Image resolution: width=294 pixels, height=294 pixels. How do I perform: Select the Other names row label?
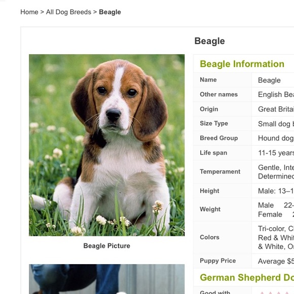click(218, 94)
